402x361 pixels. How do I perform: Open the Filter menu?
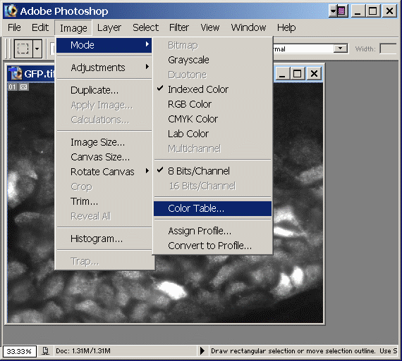(x=178, y=27)
